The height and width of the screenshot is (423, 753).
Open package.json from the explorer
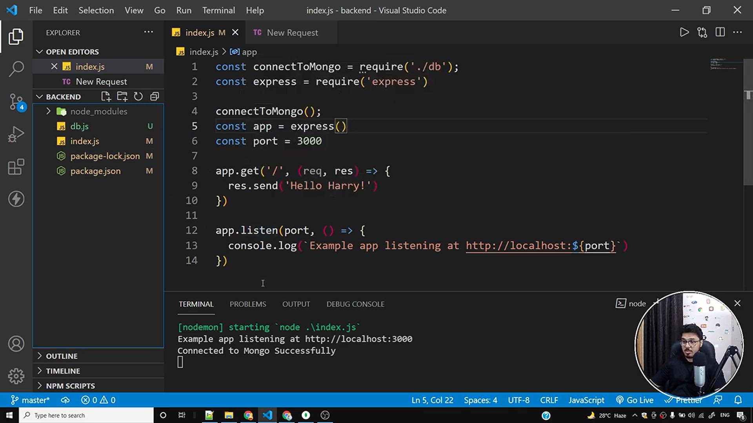tap(98, 171)
